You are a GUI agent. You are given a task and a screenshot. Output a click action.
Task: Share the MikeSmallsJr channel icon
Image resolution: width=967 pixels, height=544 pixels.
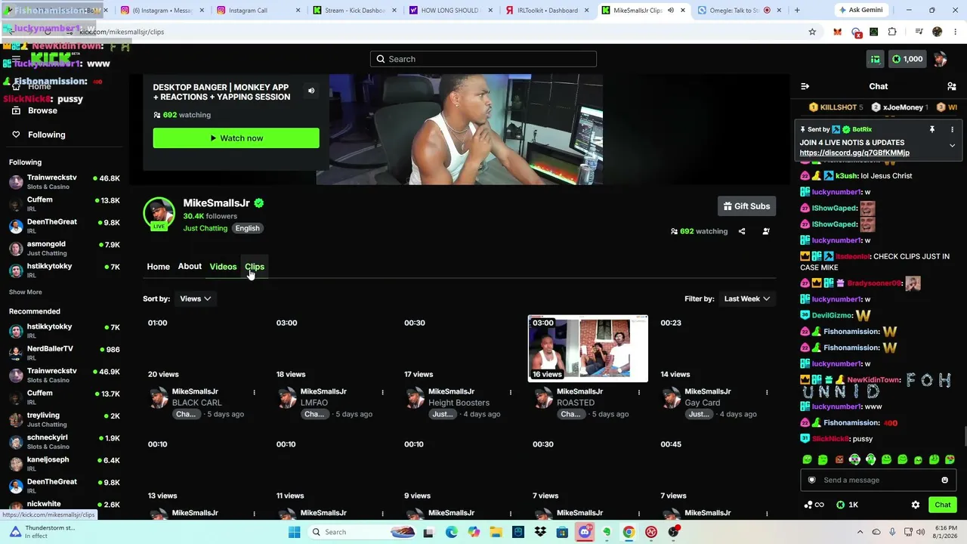(x=742, y=231)
